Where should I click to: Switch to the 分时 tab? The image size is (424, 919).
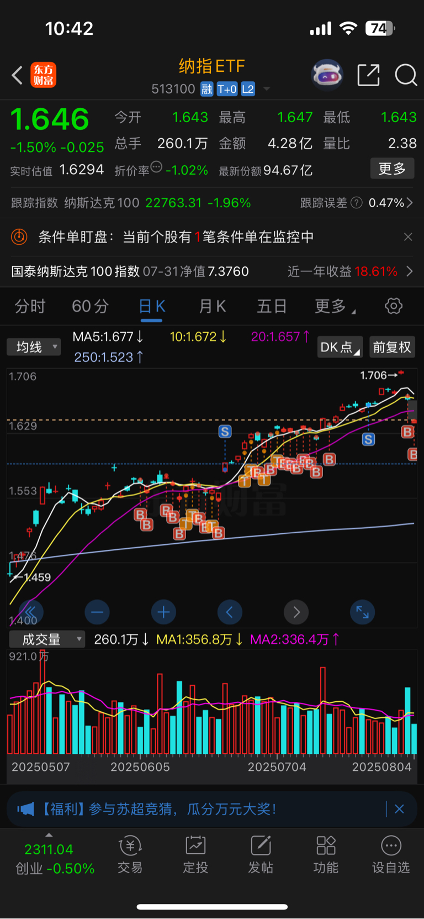point(30,306)
